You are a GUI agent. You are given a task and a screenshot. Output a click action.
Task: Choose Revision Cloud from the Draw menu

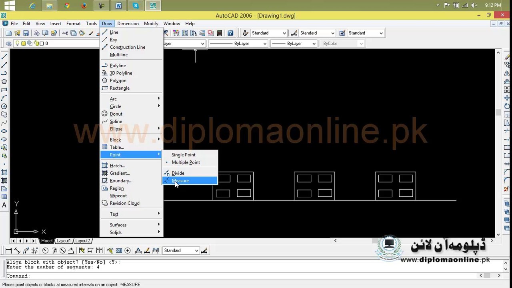(x=131, y=203)
